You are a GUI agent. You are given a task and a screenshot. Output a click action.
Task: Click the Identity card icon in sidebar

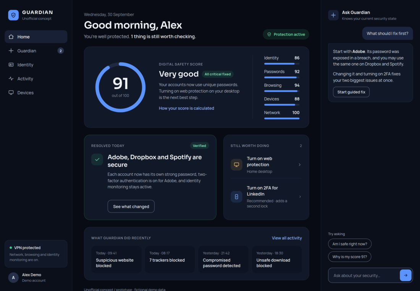click(x=11, y=65)
